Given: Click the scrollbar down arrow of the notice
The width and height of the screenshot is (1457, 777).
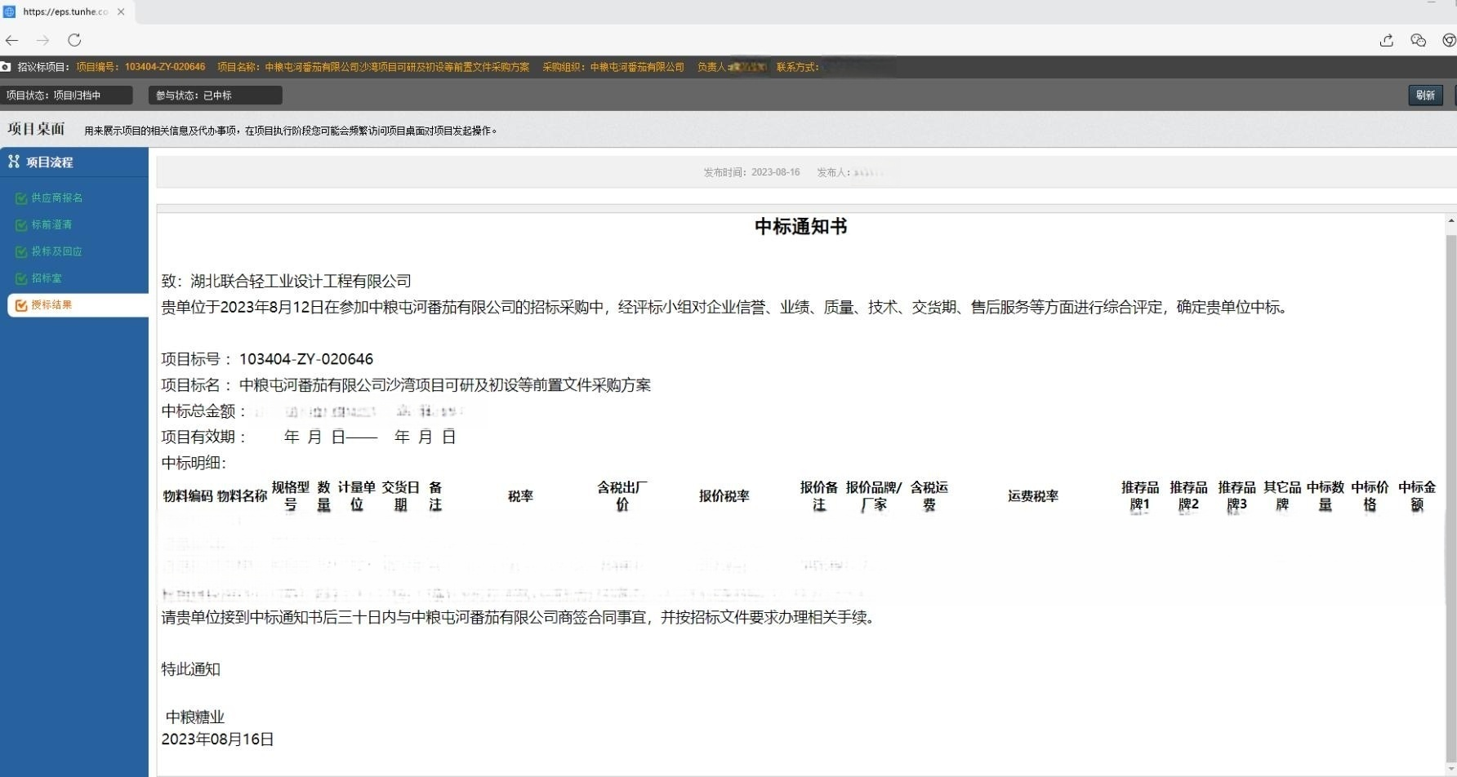Looking at the screenshot, I should 1450,769.
